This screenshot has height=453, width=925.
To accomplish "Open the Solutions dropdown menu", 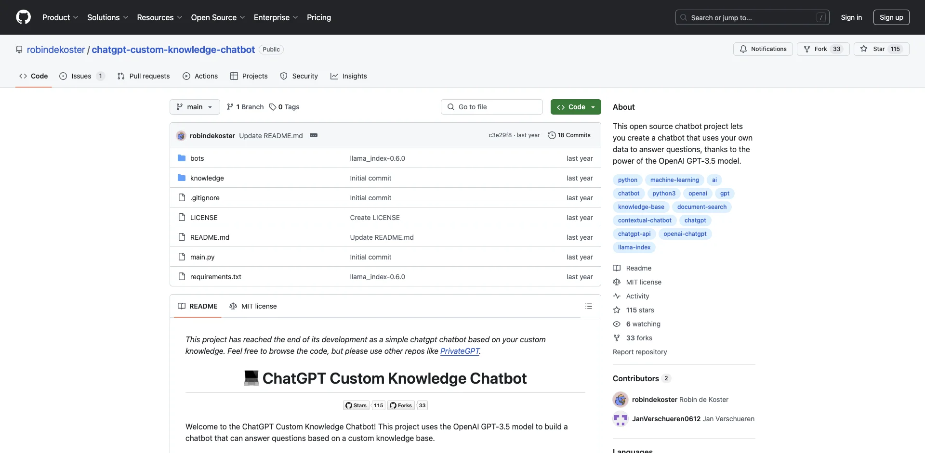I will point(108,17).
